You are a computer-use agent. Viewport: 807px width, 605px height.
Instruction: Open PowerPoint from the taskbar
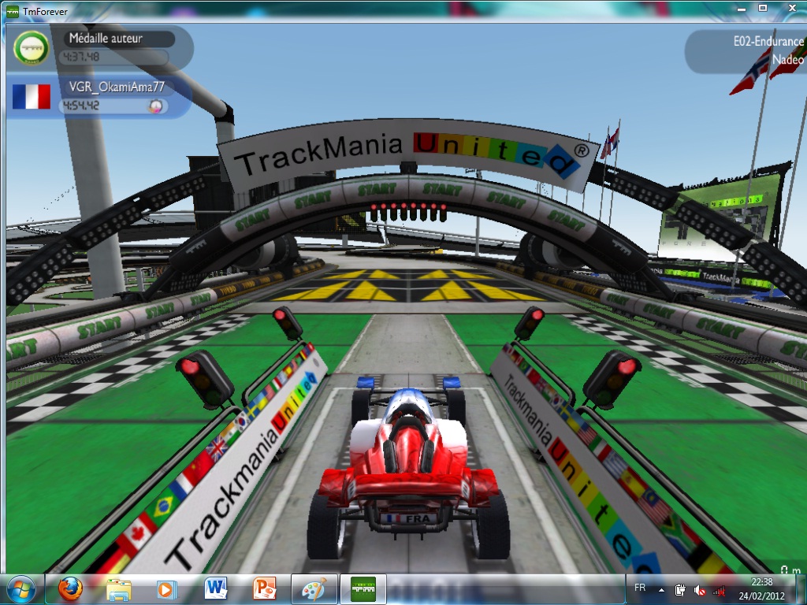tap(264, 588)
